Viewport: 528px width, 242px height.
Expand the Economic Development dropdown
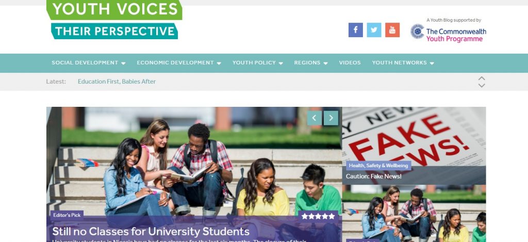[179, 62]
